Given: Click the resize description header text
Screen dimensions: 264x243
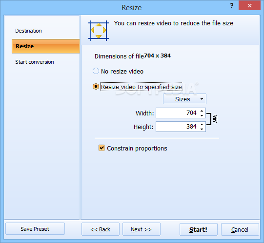Looking at the screenshot, I should click(x=174, y=23).
